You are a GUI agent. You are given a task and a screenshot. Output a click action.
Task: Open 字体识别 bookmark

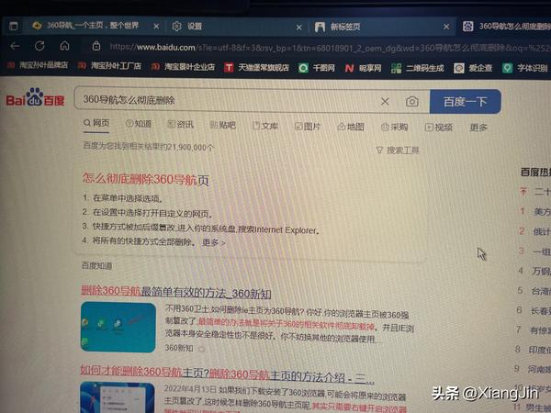[525, 68]
